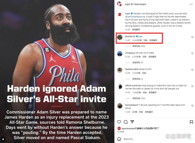Share the post via the paper plane icon
195x143 pixels.
coord(132,122)
